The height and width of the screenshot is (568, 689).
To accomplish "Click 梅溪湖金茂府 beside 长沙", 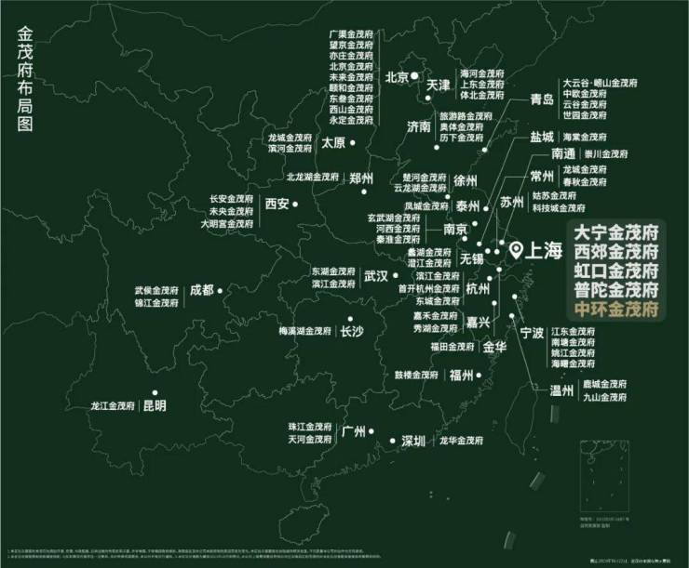I will [x=304, y=331].
